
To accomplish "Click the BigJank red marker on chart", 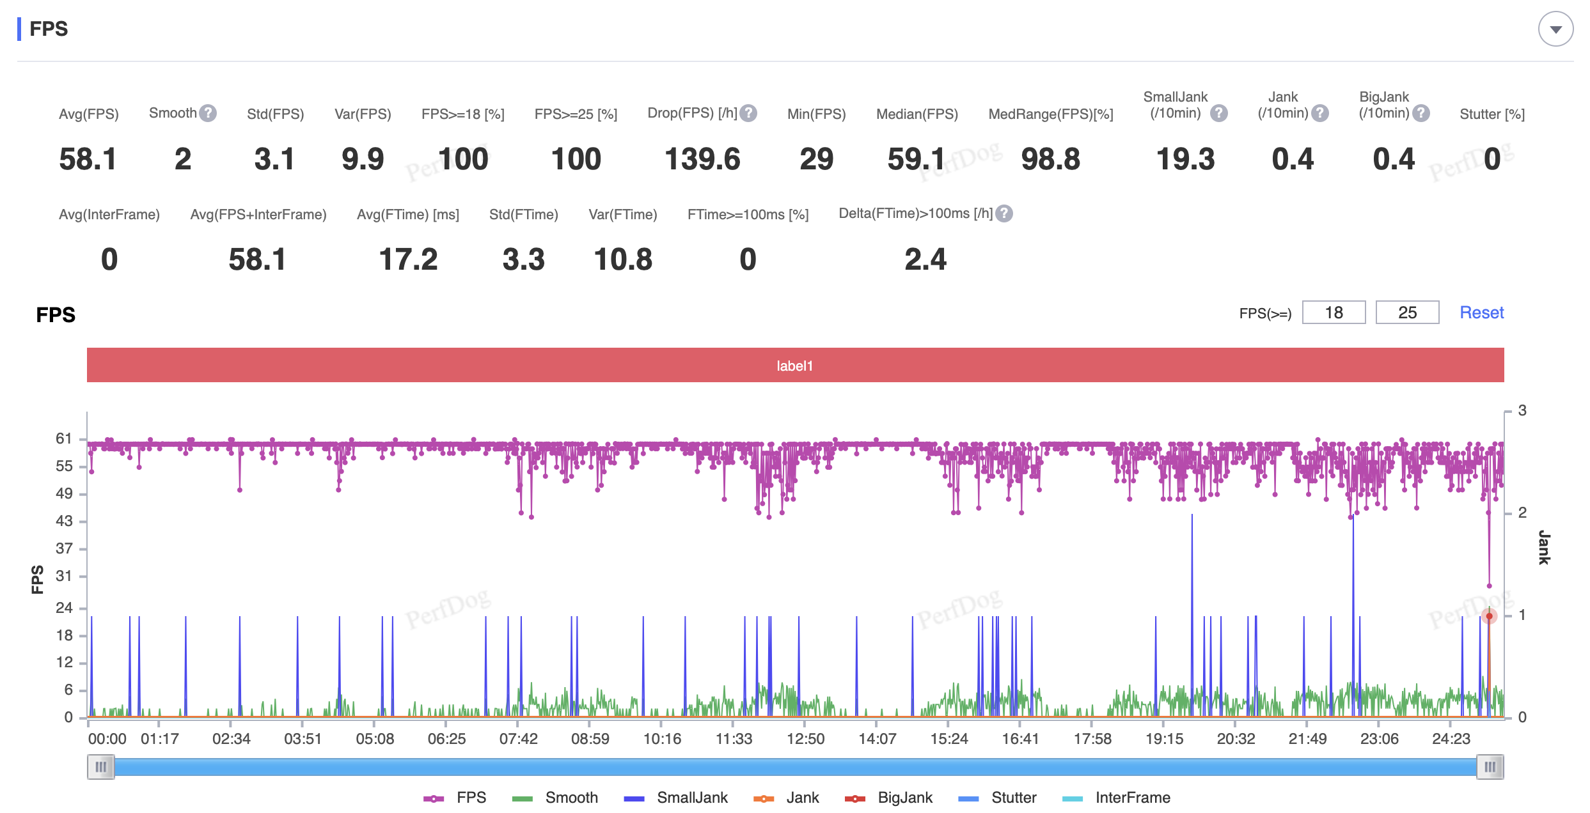I will tap(1489, 616).
